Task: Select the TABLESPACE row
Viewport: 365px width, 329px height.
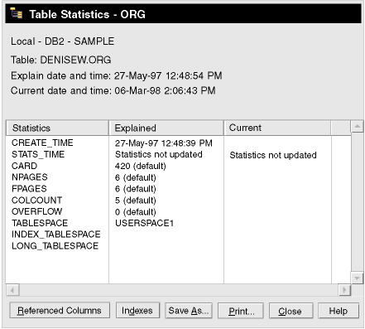Action: (40, 223)
